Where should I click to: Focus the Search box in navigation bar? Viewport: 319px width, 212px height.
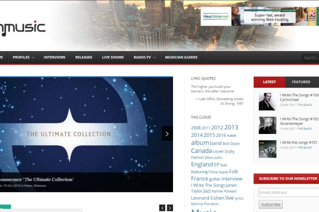pos(310,58)
